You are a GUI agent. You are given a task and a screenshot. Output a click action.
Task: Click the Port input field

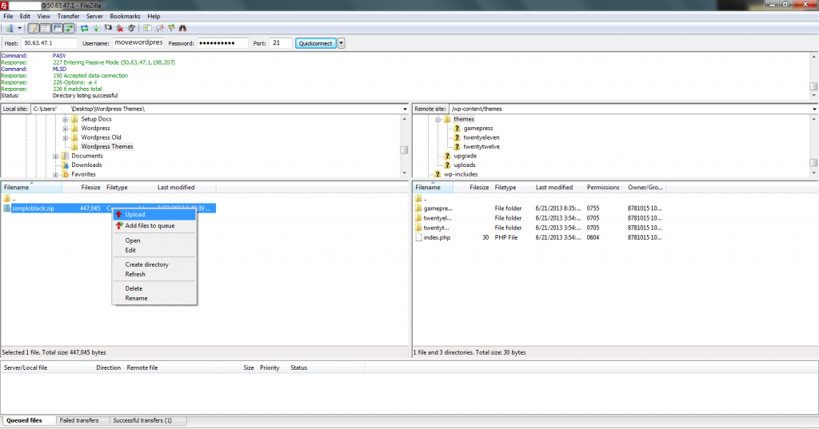pyautogui.click(x=281, y=43)
